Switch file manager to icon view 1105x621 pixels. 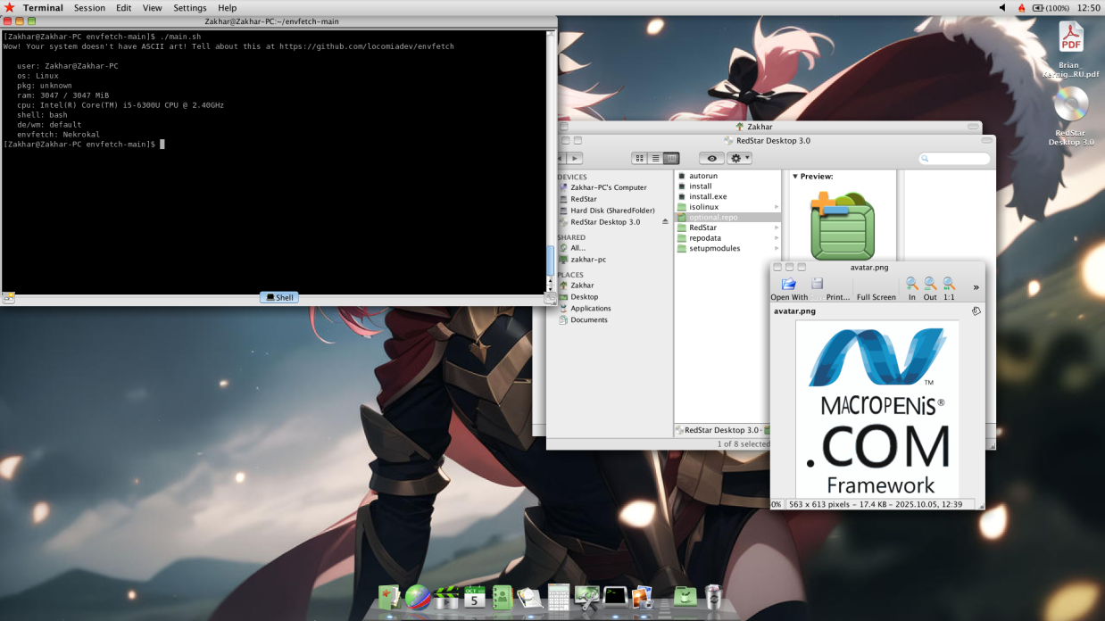pos(639,158)
